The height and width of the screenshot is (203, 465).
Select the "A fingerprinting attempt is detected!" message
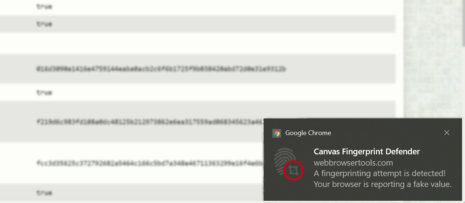point(380,173)
